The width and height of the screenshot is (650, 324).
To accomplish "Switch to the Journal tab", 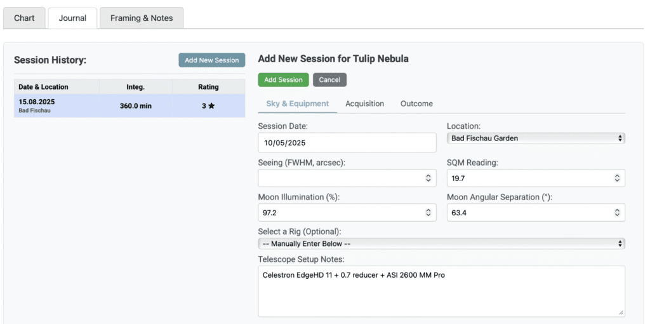I will (x=72, y=18).
